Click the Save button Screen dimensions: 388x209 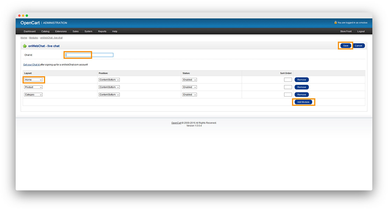click(345, 45)
